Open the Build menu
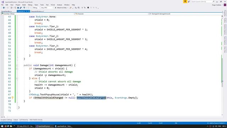Screen dimensions: 227x128 [24, 5]
